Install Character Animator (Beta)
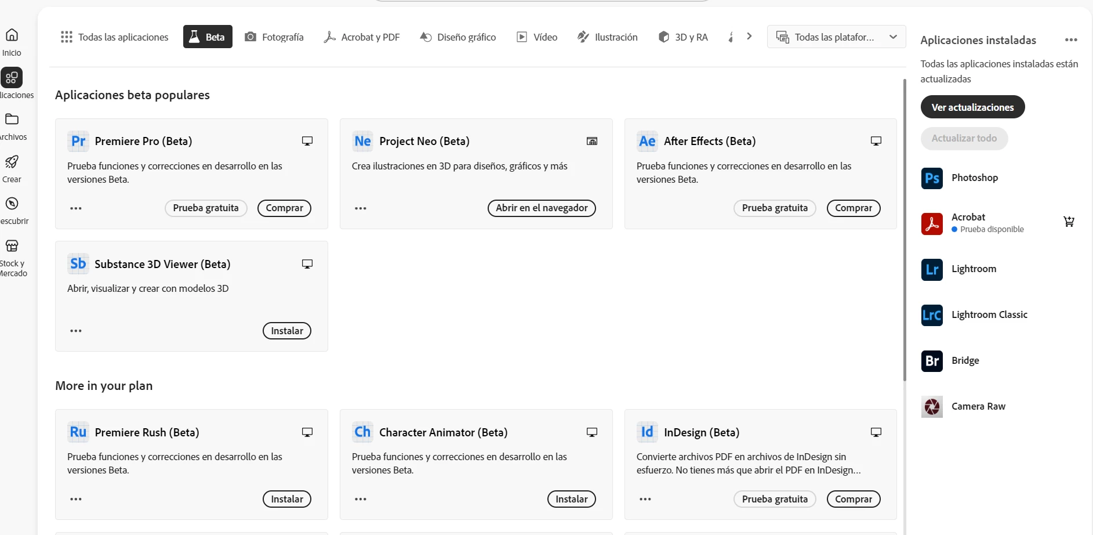 572,499
